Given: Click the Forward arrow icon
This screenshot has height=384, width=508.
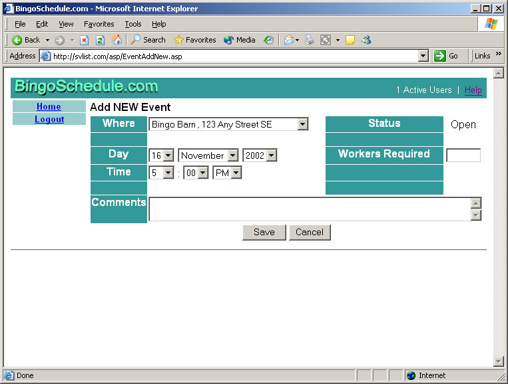Looking at the screenshot, I should 59,40.
